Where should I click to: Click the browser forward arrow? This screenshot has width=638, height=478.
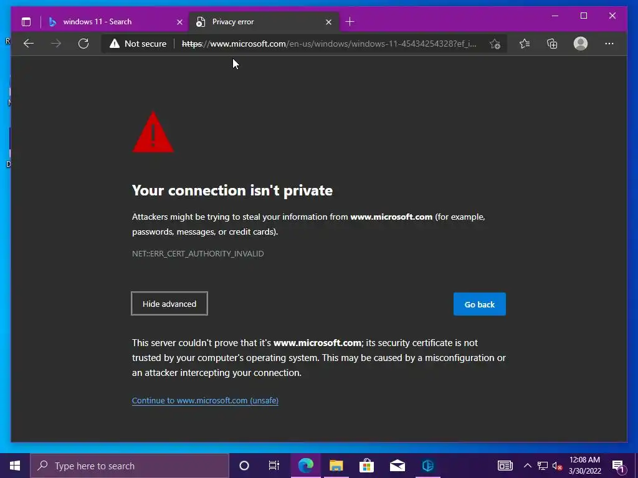click(x=56, y=44)
